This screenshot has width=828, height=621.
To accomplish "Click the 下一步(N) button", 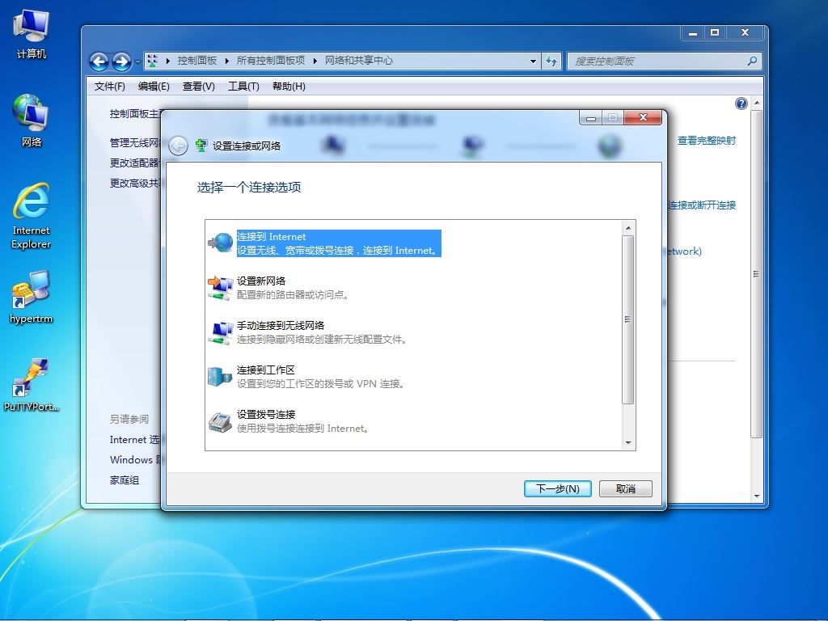I will (558, 488).
